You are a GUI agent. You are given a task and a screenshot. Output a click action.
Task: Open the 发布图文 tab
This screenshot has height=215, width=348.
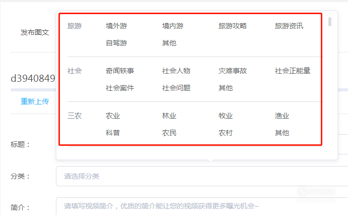point(35,32)
